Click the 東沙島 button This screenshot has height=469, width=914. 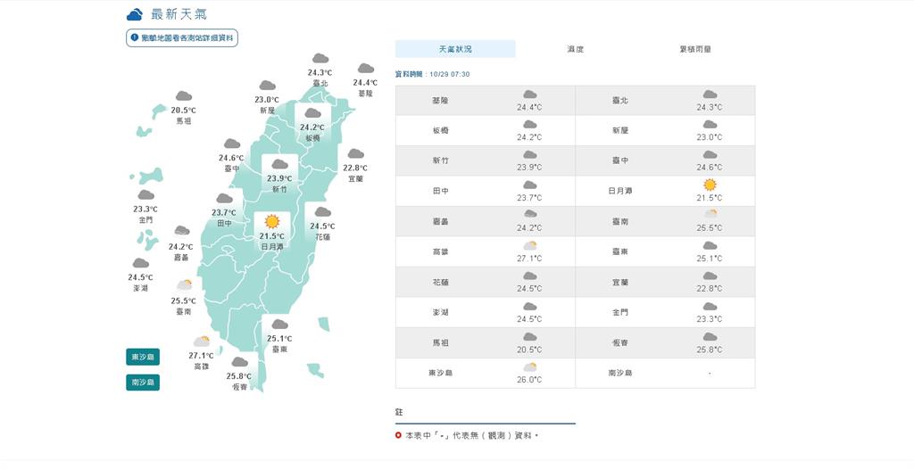click(x=143, y=358)
